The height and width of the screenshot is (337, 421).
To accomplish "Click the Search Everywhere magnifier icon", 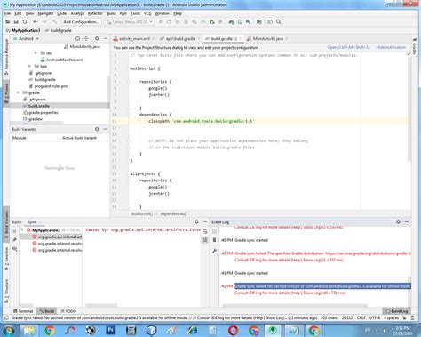I will pos(279,22).
